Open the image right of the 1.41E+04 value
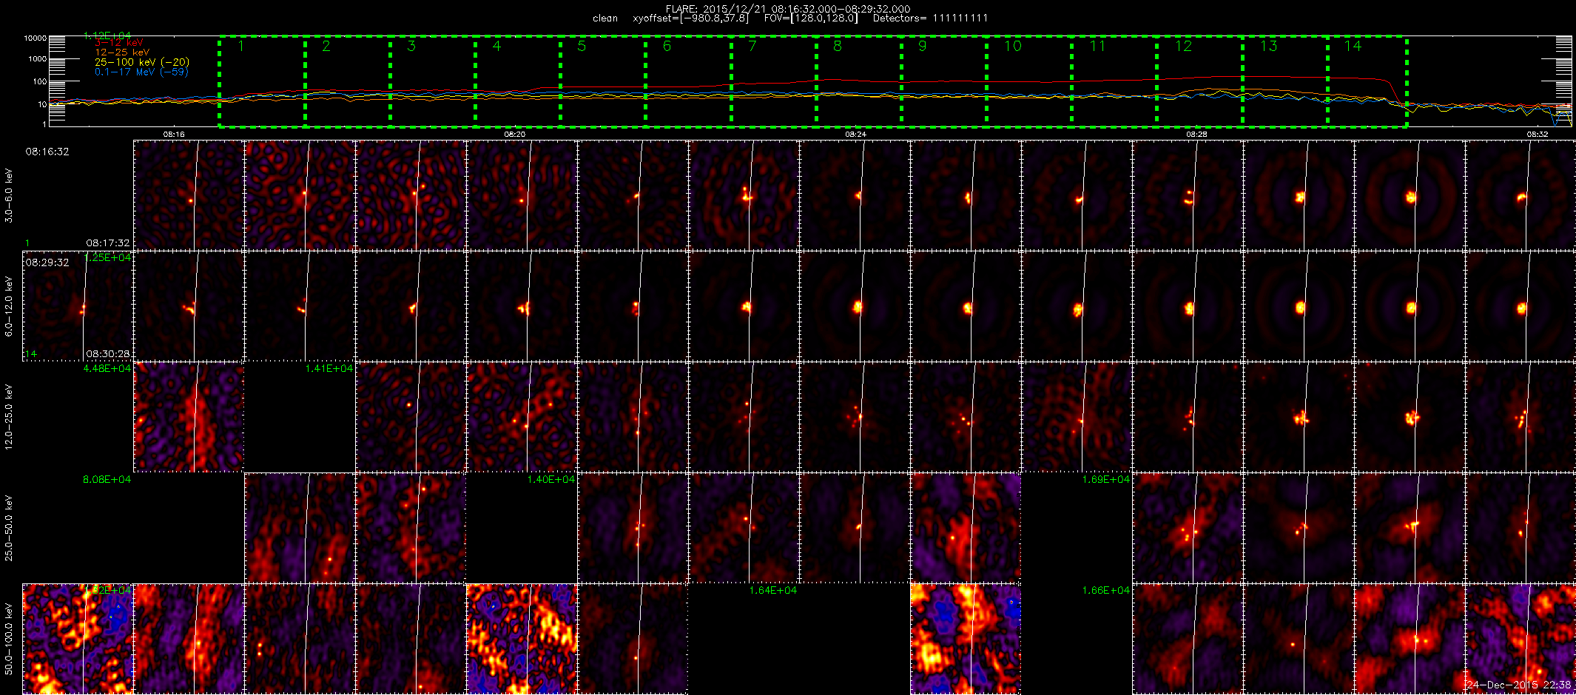Image resolution: width=1576 pixels, height=695 pixels. click(411, 417)
